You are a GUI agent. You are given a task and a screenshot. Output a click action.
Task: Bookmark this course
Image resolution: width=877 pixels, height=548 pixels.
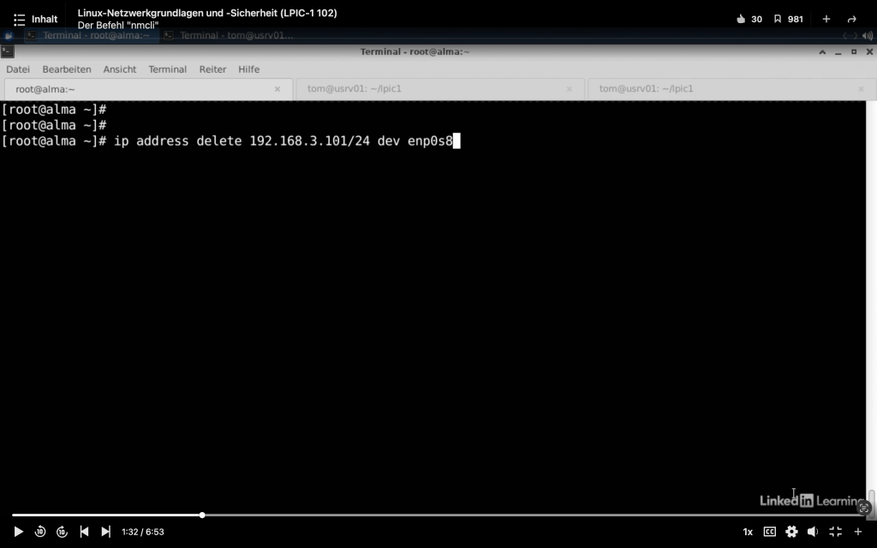coord(778,19)
